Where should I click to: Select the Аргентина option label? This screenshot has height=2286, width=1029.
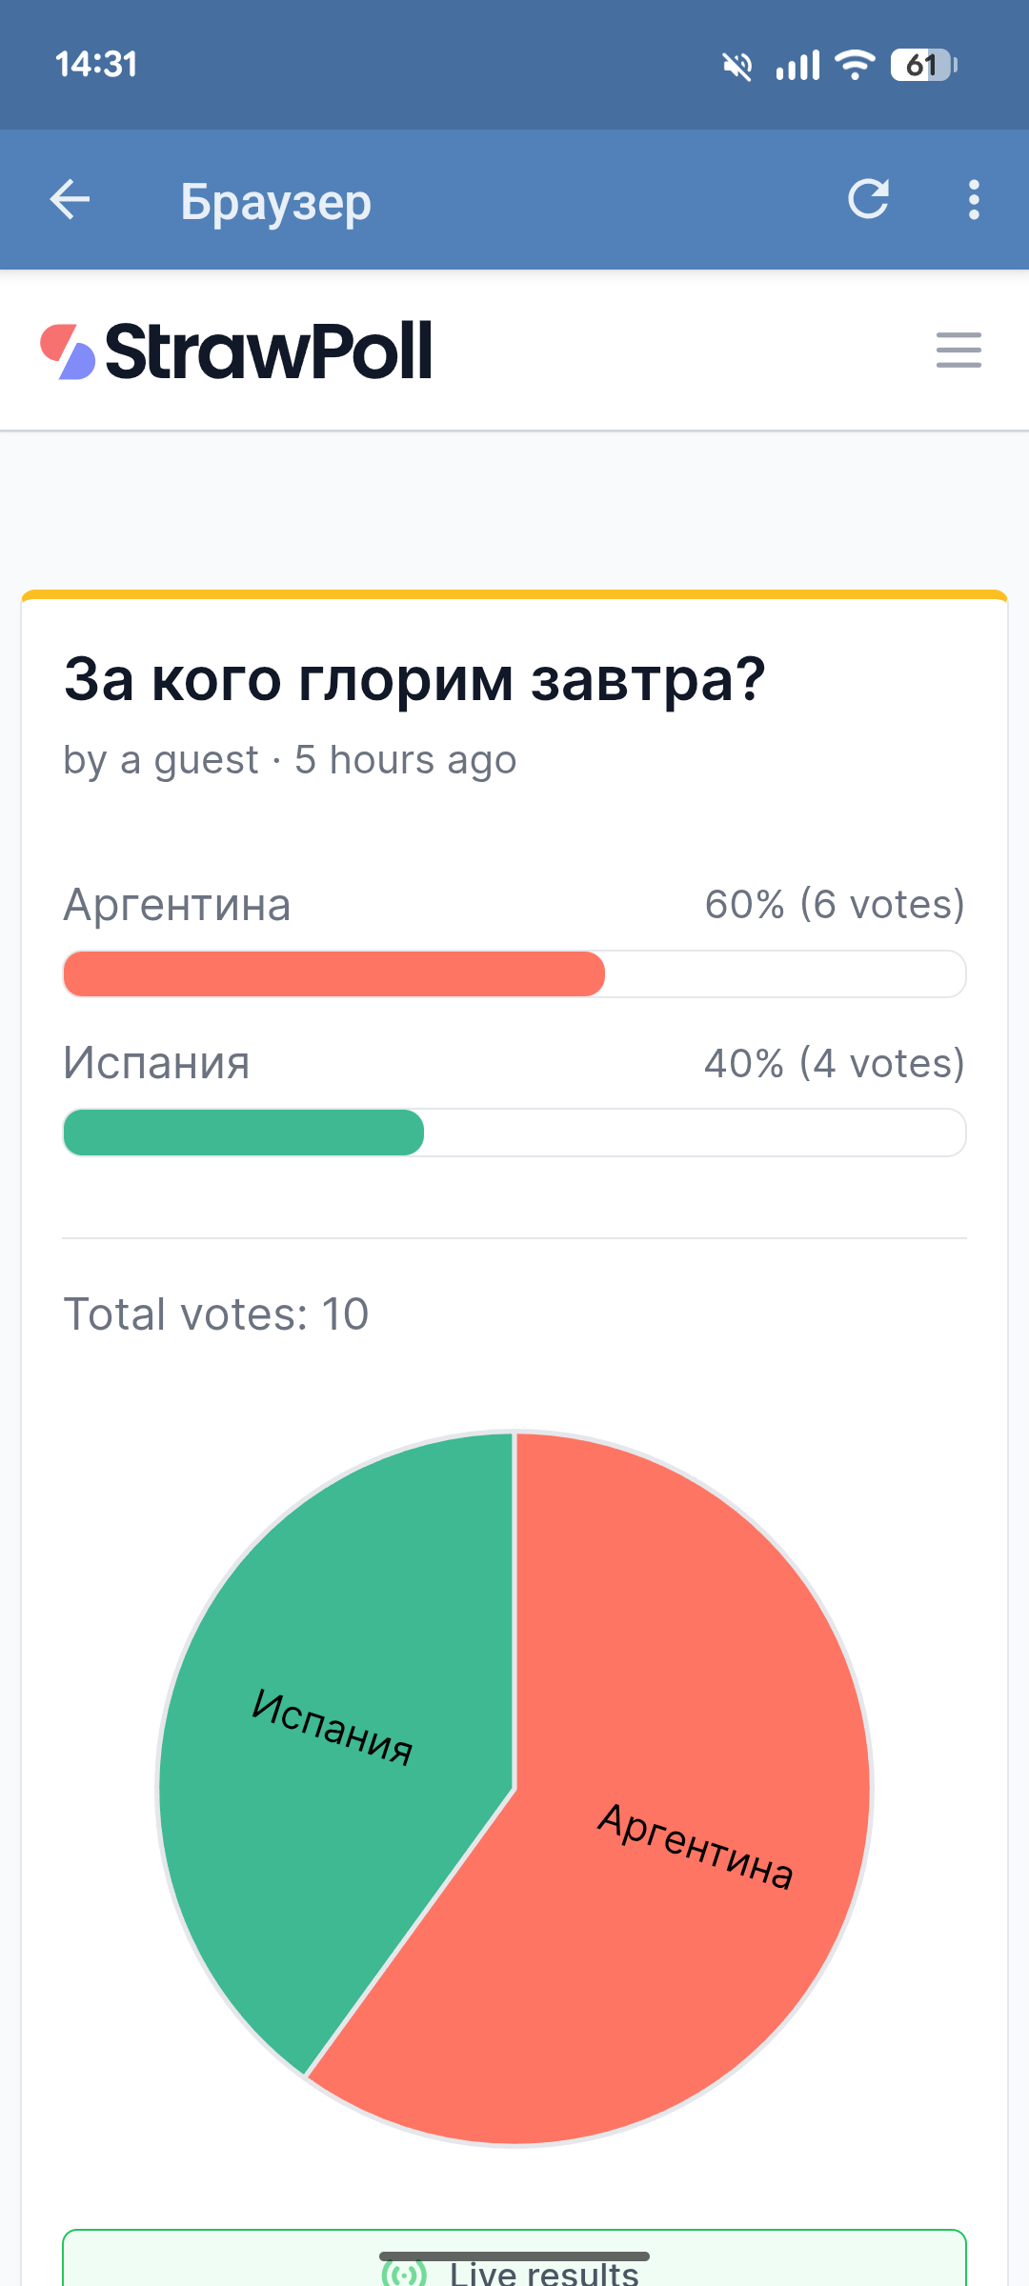coord(177,905)
